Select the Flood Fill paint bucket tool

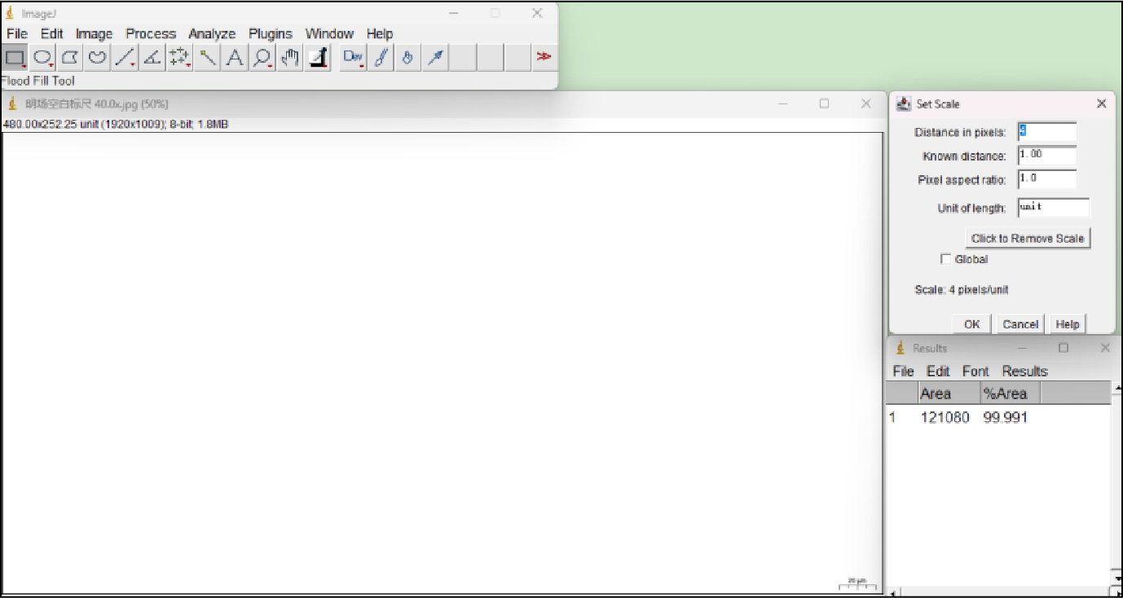click(408, 57)
